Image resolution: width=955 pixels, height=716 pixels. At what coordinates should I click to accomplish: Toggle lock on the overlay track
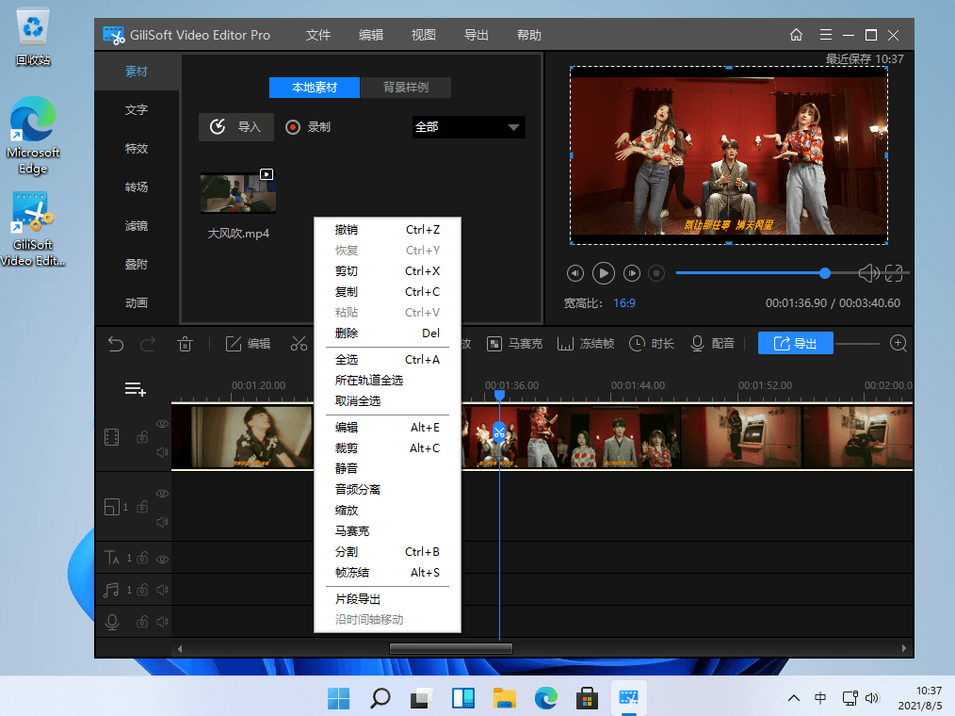point(142,506)
